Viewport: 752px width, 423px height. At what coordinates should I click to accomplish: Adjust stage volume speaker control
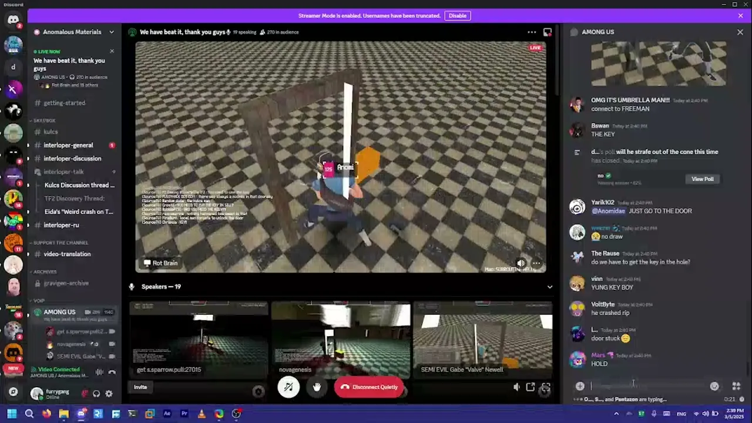(516, 387)
